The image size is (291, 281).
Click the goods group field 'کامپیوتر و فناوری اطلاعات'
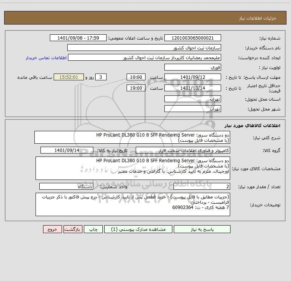[x=183, y=150]
